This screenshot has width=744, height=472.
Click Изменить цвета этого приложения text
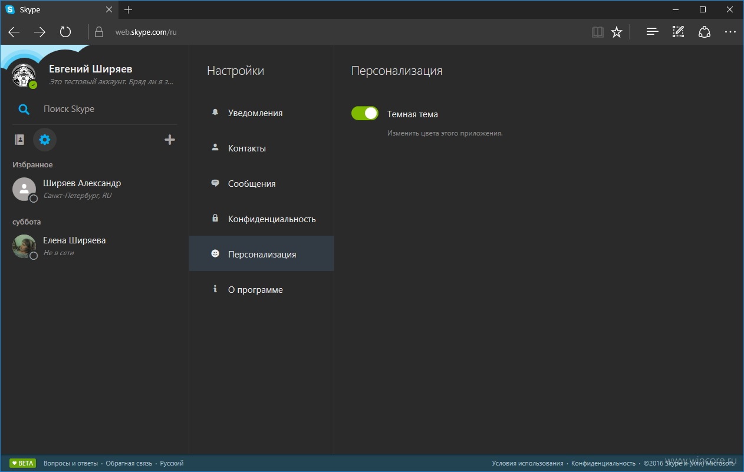(445, 133)
